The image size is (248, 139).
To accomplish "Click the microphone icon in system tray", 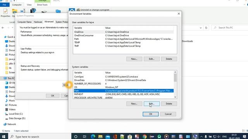I will tap(206, 137).
